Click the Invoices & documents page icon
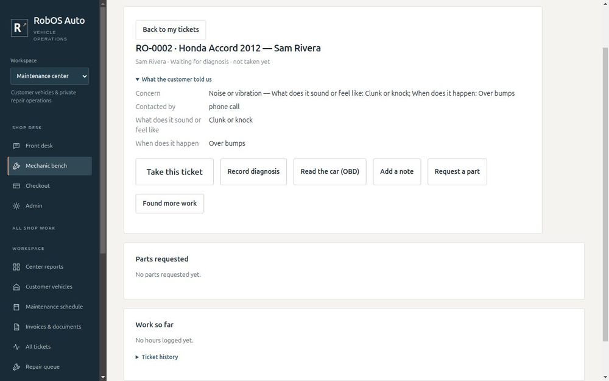 (16, 327)
